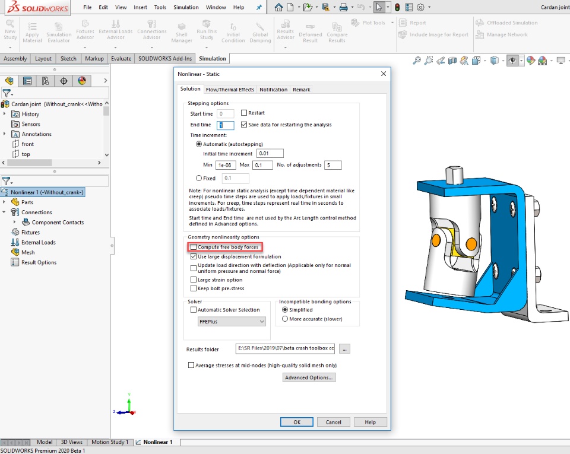Check Large strain option
The width and height of the screenshot is (570, 454).
[x=194, y=280]
